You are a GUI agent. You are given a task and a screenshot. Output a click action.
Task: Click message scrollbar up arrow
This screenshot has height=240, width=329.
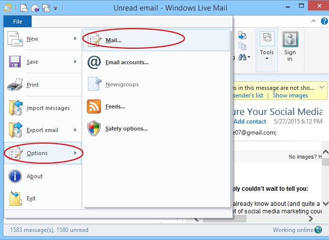325,152
